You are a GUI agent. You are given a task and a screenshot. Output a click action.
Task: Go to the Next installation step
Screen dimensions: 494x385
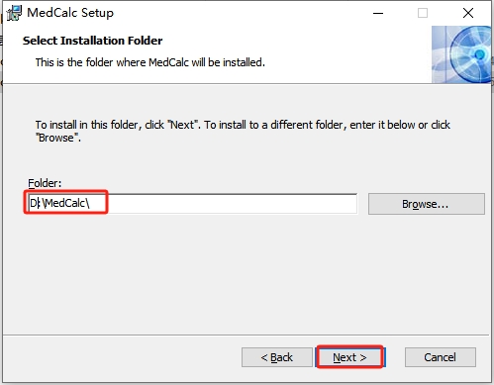coord(349,357)
